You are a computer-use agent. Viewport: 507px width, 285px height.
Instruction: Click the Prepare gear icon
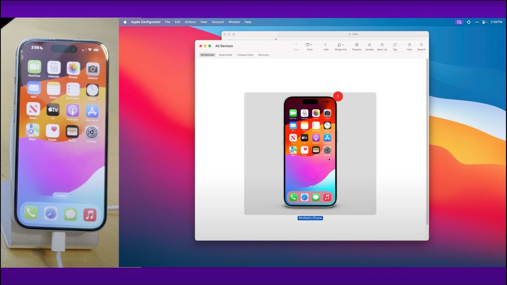(x=356, y=45)
